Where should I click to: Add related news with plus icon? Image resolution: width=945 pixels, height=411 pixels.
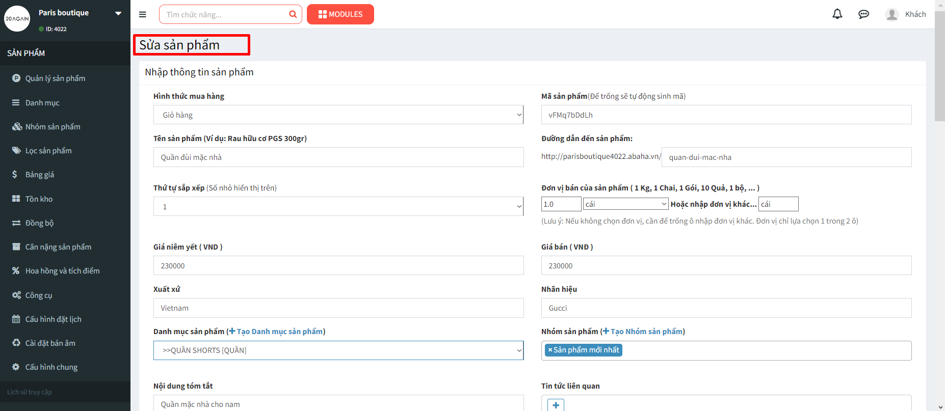tap(556, 405)
